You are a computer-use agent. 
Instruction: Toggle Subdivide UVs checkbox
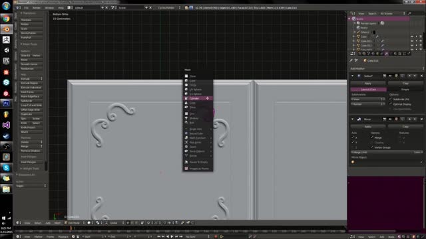tap(391, 99)
